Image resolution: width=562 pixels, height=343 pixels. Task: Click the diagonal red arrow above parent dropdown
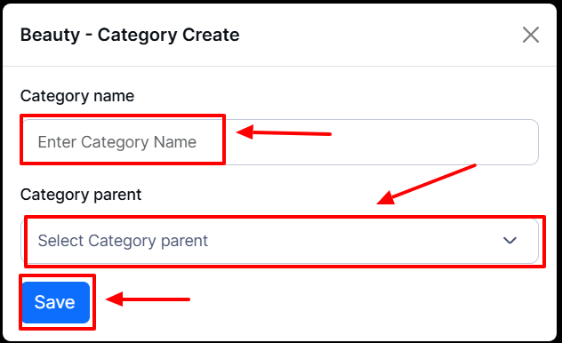point(426,185)
